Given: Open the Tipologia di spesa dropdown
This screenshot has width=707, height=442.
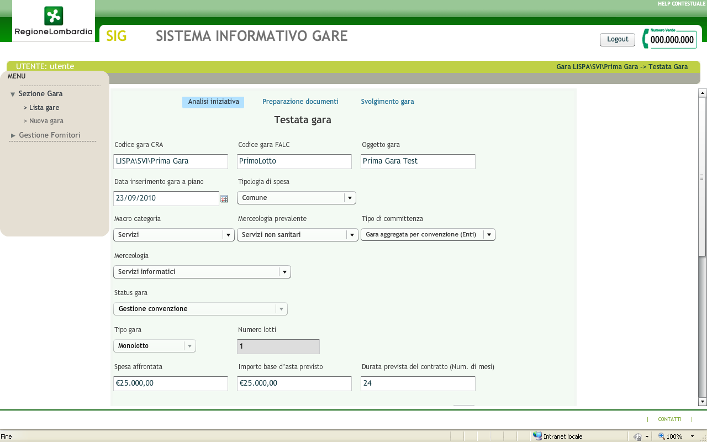Looking at the screenshot, I should coord(297,198).
